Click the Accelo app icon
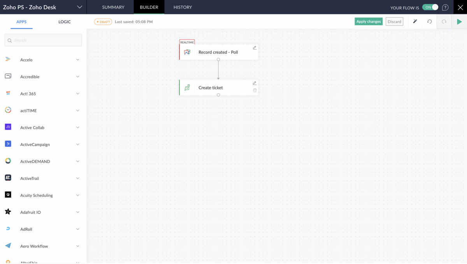 pyautogui.click(x=8, y=59)
